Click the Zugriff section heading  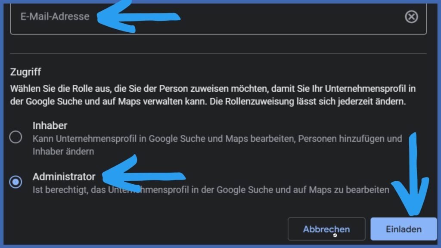[25, 73]
